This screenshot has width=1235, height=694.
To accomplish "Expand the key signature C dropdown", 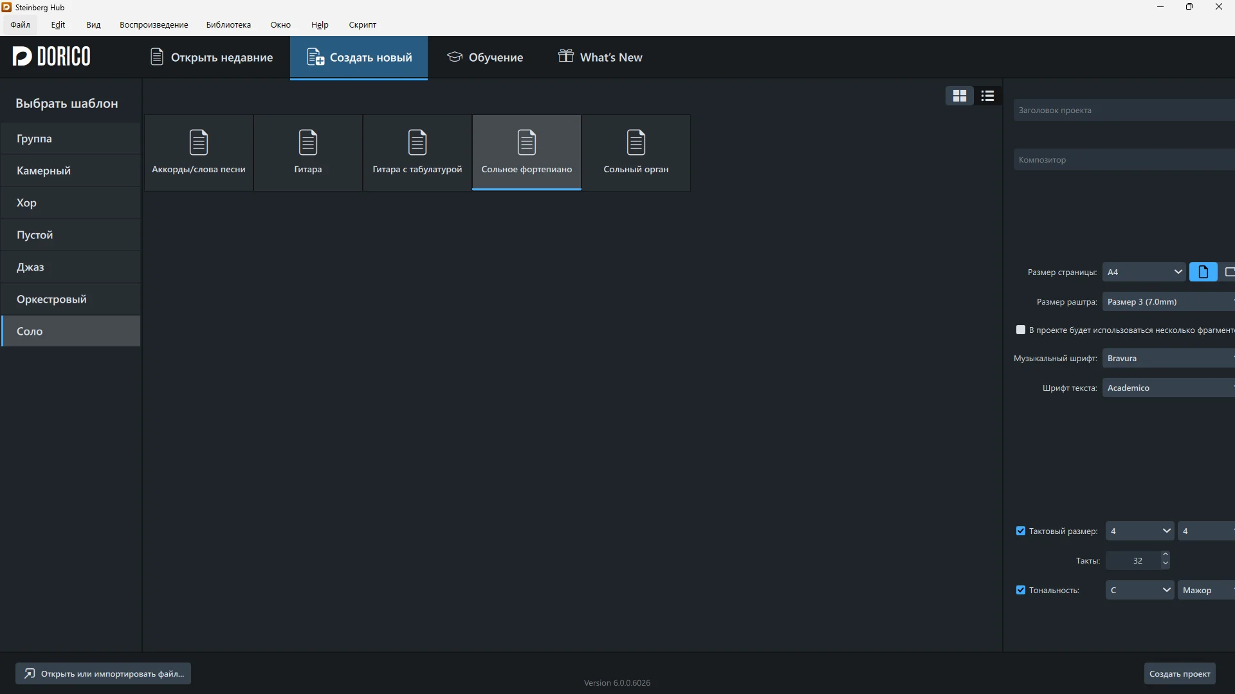I will point(1139,590).
